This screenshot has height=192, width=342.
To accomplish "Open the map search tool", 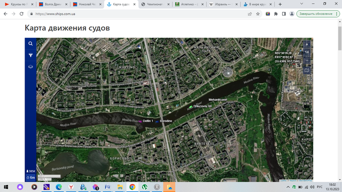I will click(x=30, y=44).
